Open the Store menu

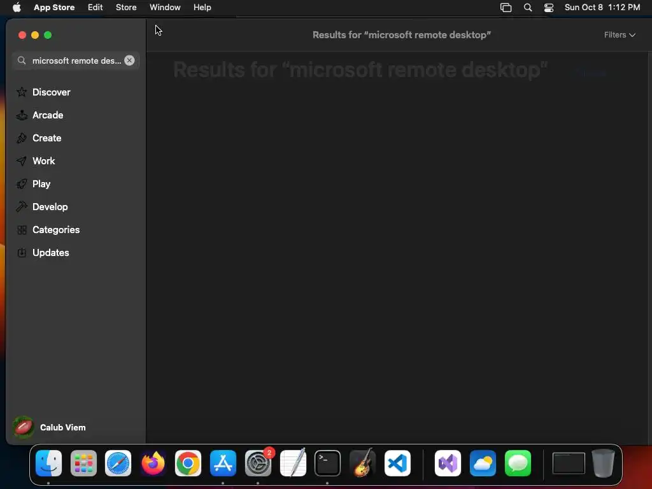tap(126, 7)
